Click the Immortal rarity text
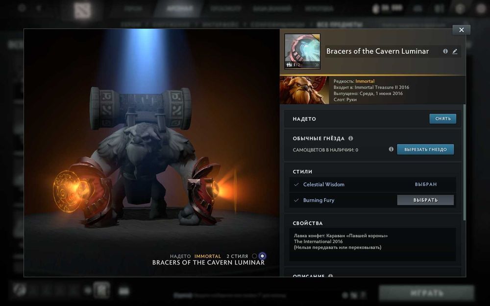 (x=365, y=81)
